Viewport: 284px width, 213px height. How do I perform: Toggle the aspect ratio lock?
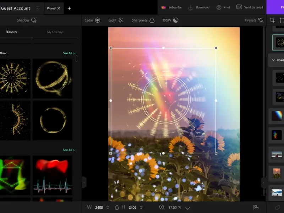(117, 207)
